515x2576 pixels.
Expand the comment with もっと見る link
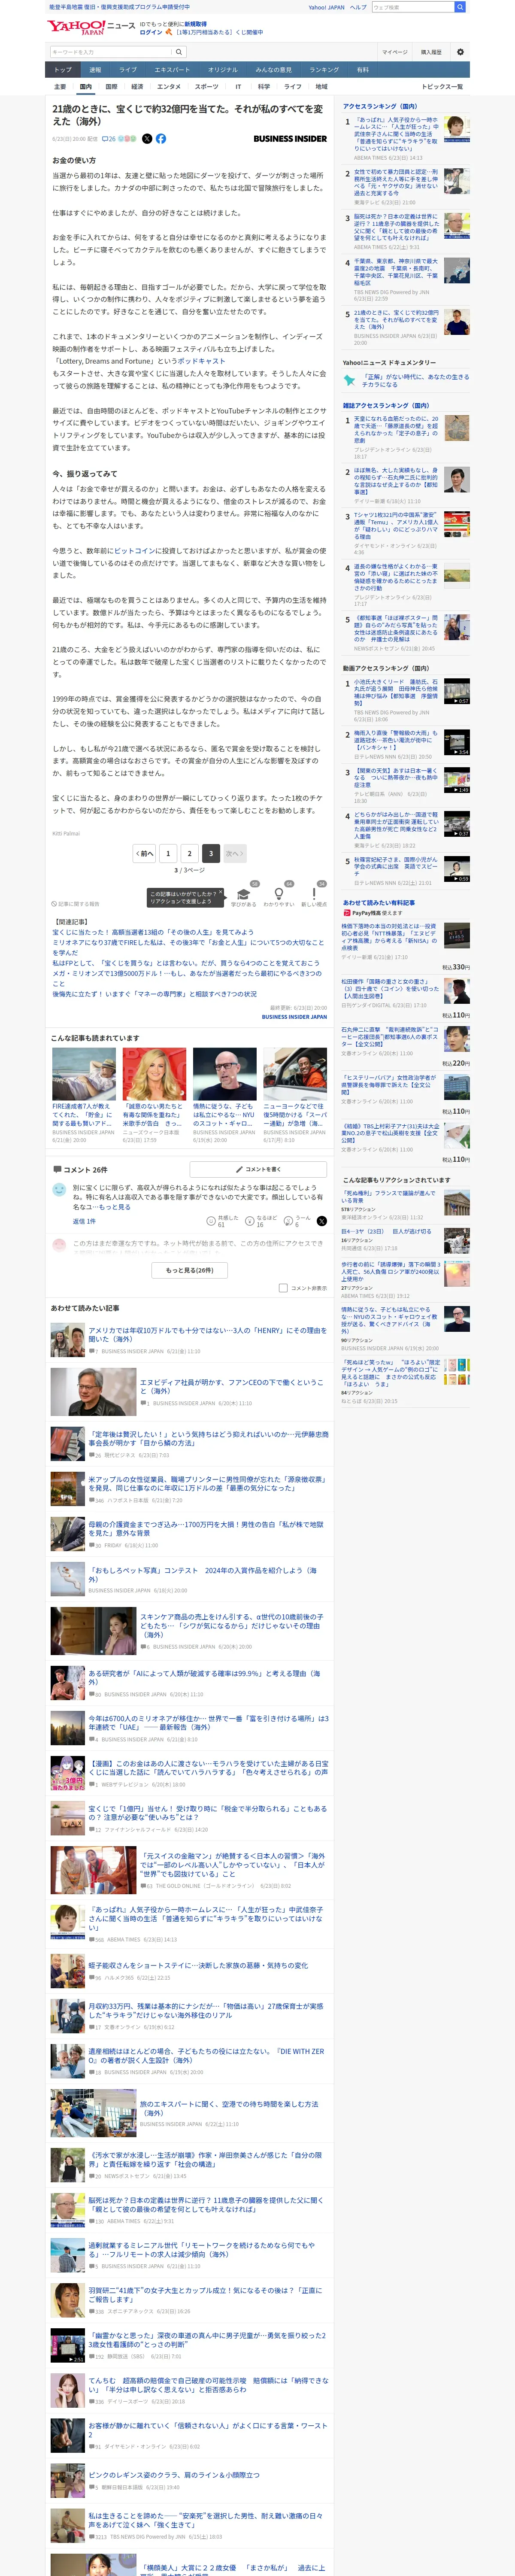(x=116, y=1207)
